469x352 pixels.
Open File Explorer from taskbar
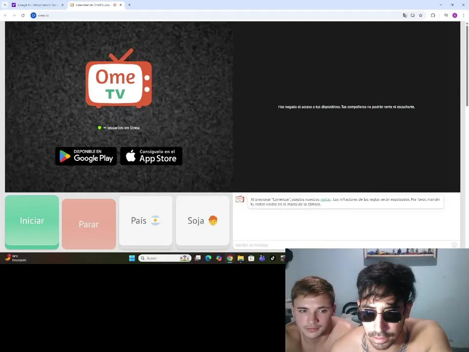coord(240,258)
